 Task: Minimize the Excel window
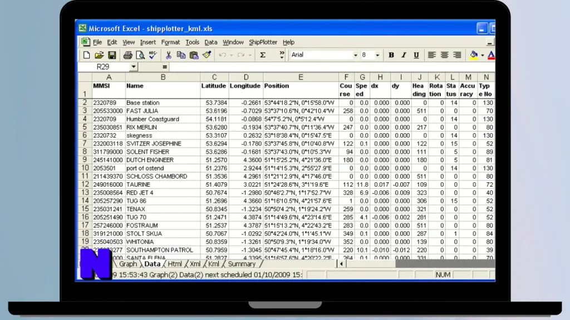click(482, 28)
